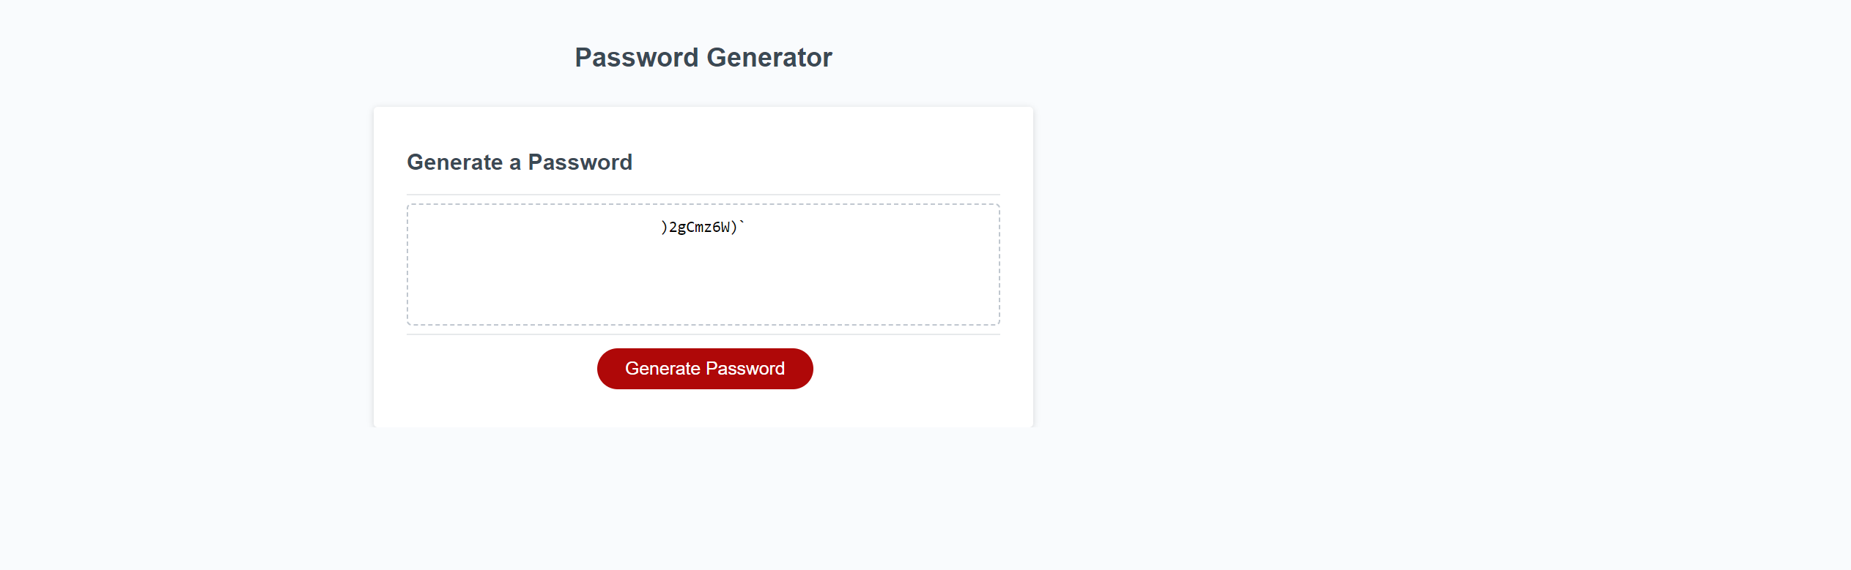1851x570 pixels.
Task: Click the Generate a Password heading
Action: [x=520, y=162]
